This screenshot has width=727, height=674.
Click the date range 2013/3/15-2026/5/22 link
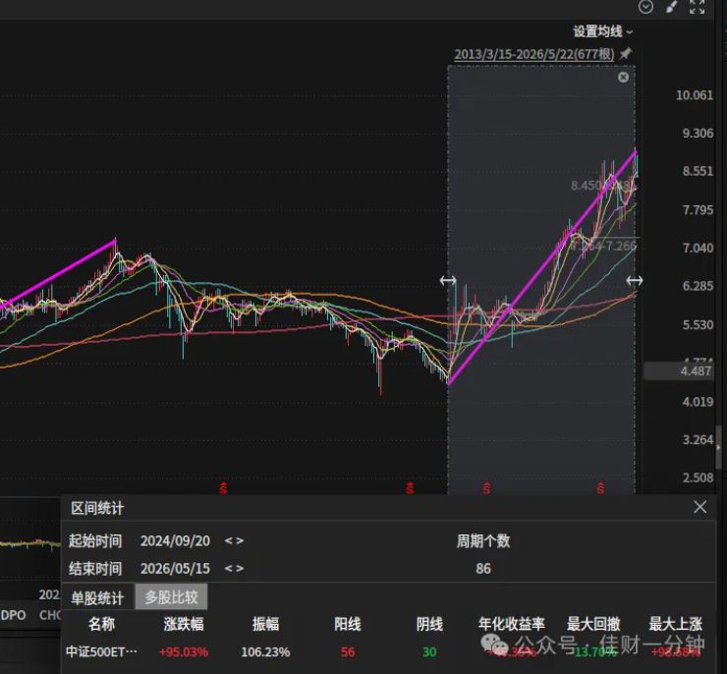[534, 54]
